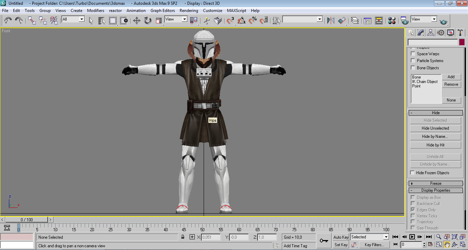Open the Modifiers menu
The width and height of the screenshot is (468, 250).
96,11
